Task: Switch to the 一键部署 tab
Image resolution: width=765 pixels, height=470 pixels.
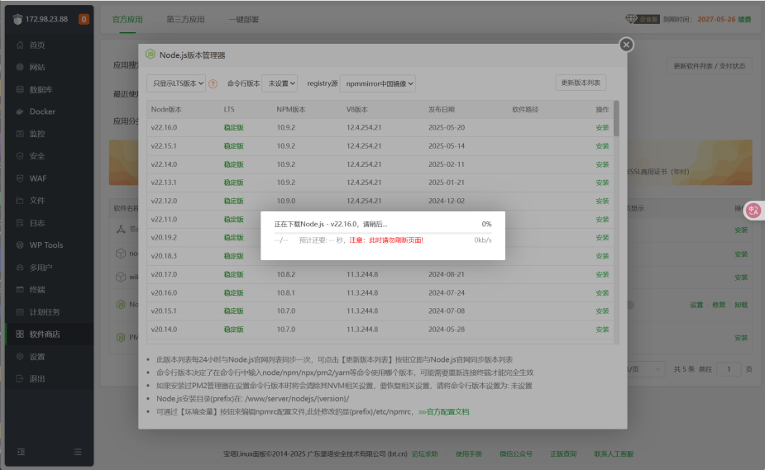Action: point(243,20)
